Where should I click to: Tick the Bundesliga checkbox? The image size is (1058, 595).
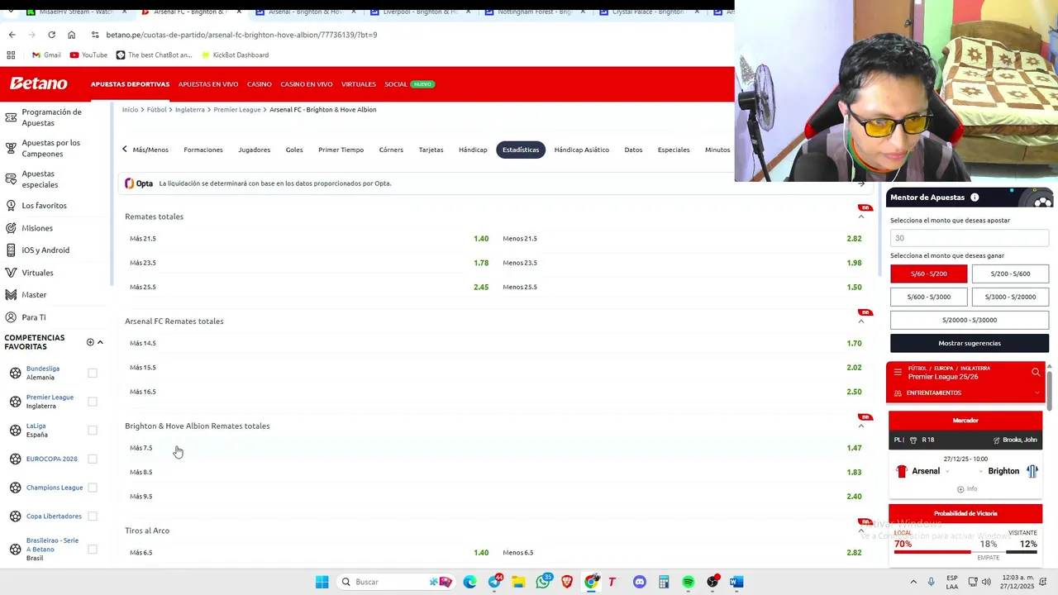tap(93, 373)
